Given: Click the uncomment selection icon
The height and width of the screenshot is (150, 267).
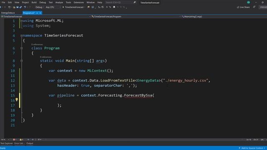Looking at the screenshot, I should pyautogui.click(x=102, y=7).
